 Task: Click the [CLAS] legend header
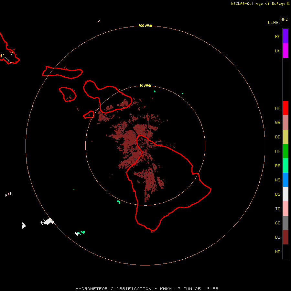[273, 22]
